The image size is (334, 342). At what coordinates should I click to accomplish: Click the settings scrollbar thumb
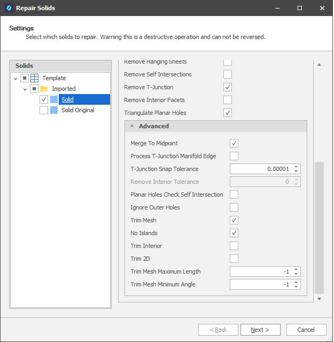(320, 228)
